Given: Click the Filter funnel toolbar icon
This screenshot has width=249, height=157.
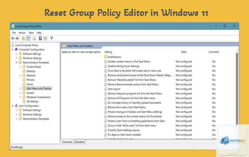Looking at the screenshot, I should pos(51,38).
